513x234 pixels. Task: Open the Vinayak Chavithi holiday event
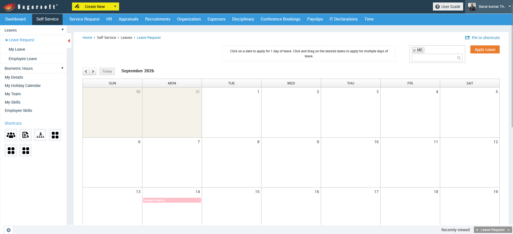click(172, 200)
